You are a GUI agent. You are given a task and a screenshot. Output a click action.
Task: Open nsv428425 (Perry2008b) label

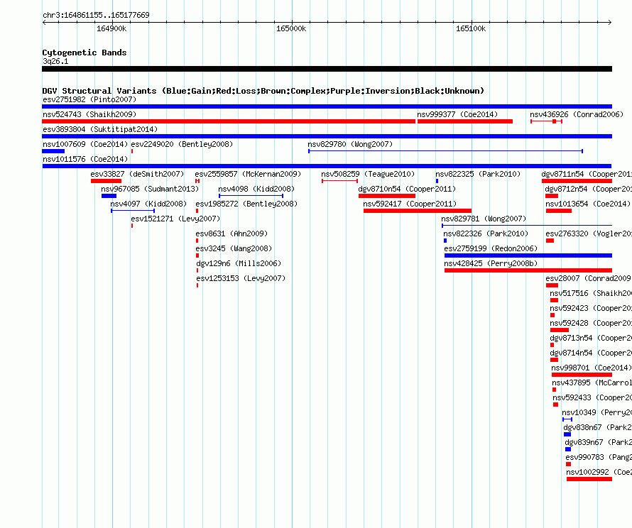point(491,263)
